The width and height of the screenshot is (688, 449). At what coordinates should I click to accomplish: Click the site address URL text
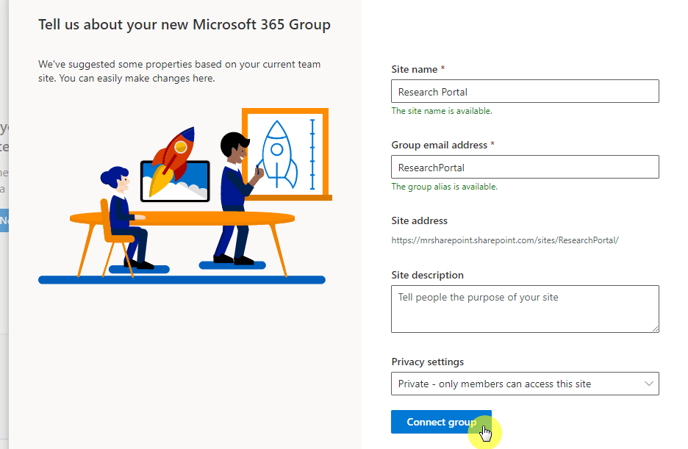pos(505,240)
